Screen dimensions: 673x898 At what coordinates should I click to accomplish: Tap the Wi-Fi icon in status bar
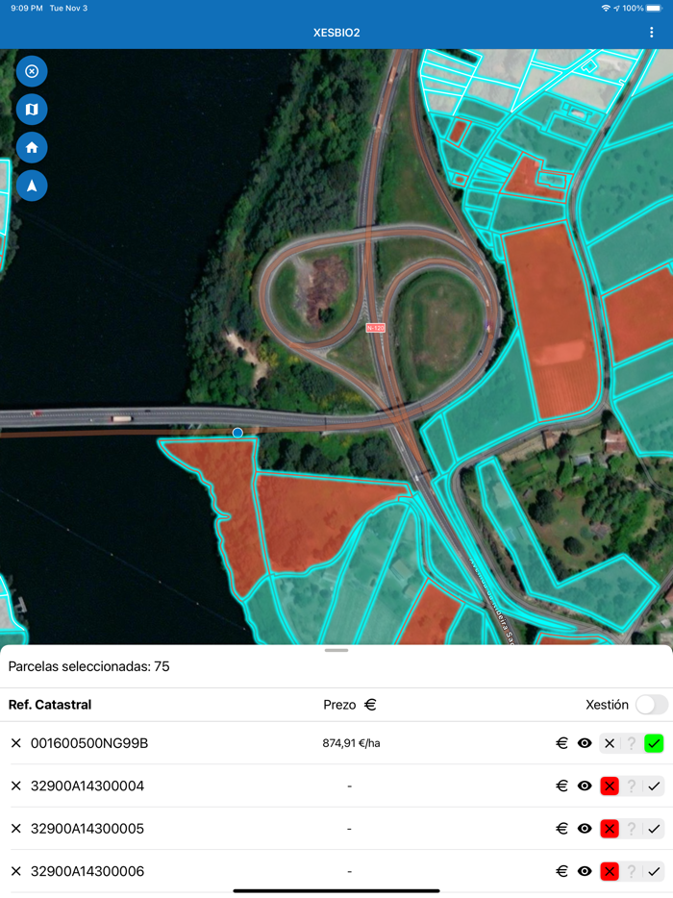[x=606, y=8]
